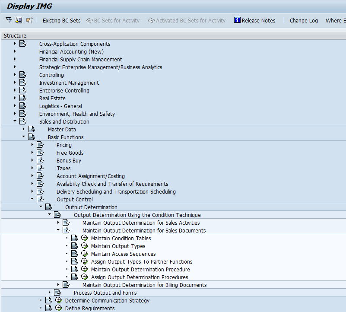
Task: Open documentation icon for Controlling
Action: (x=23, y=75)
